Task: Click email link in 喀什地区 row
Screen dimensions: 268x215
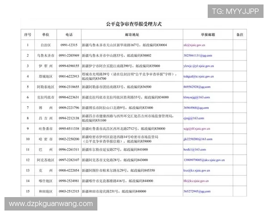Action: pyautogui.click(x=196, y=181)
